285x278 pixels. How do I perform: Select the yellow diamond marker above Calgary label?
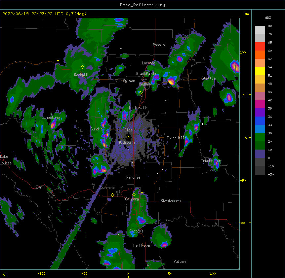(x=134, y=194)
